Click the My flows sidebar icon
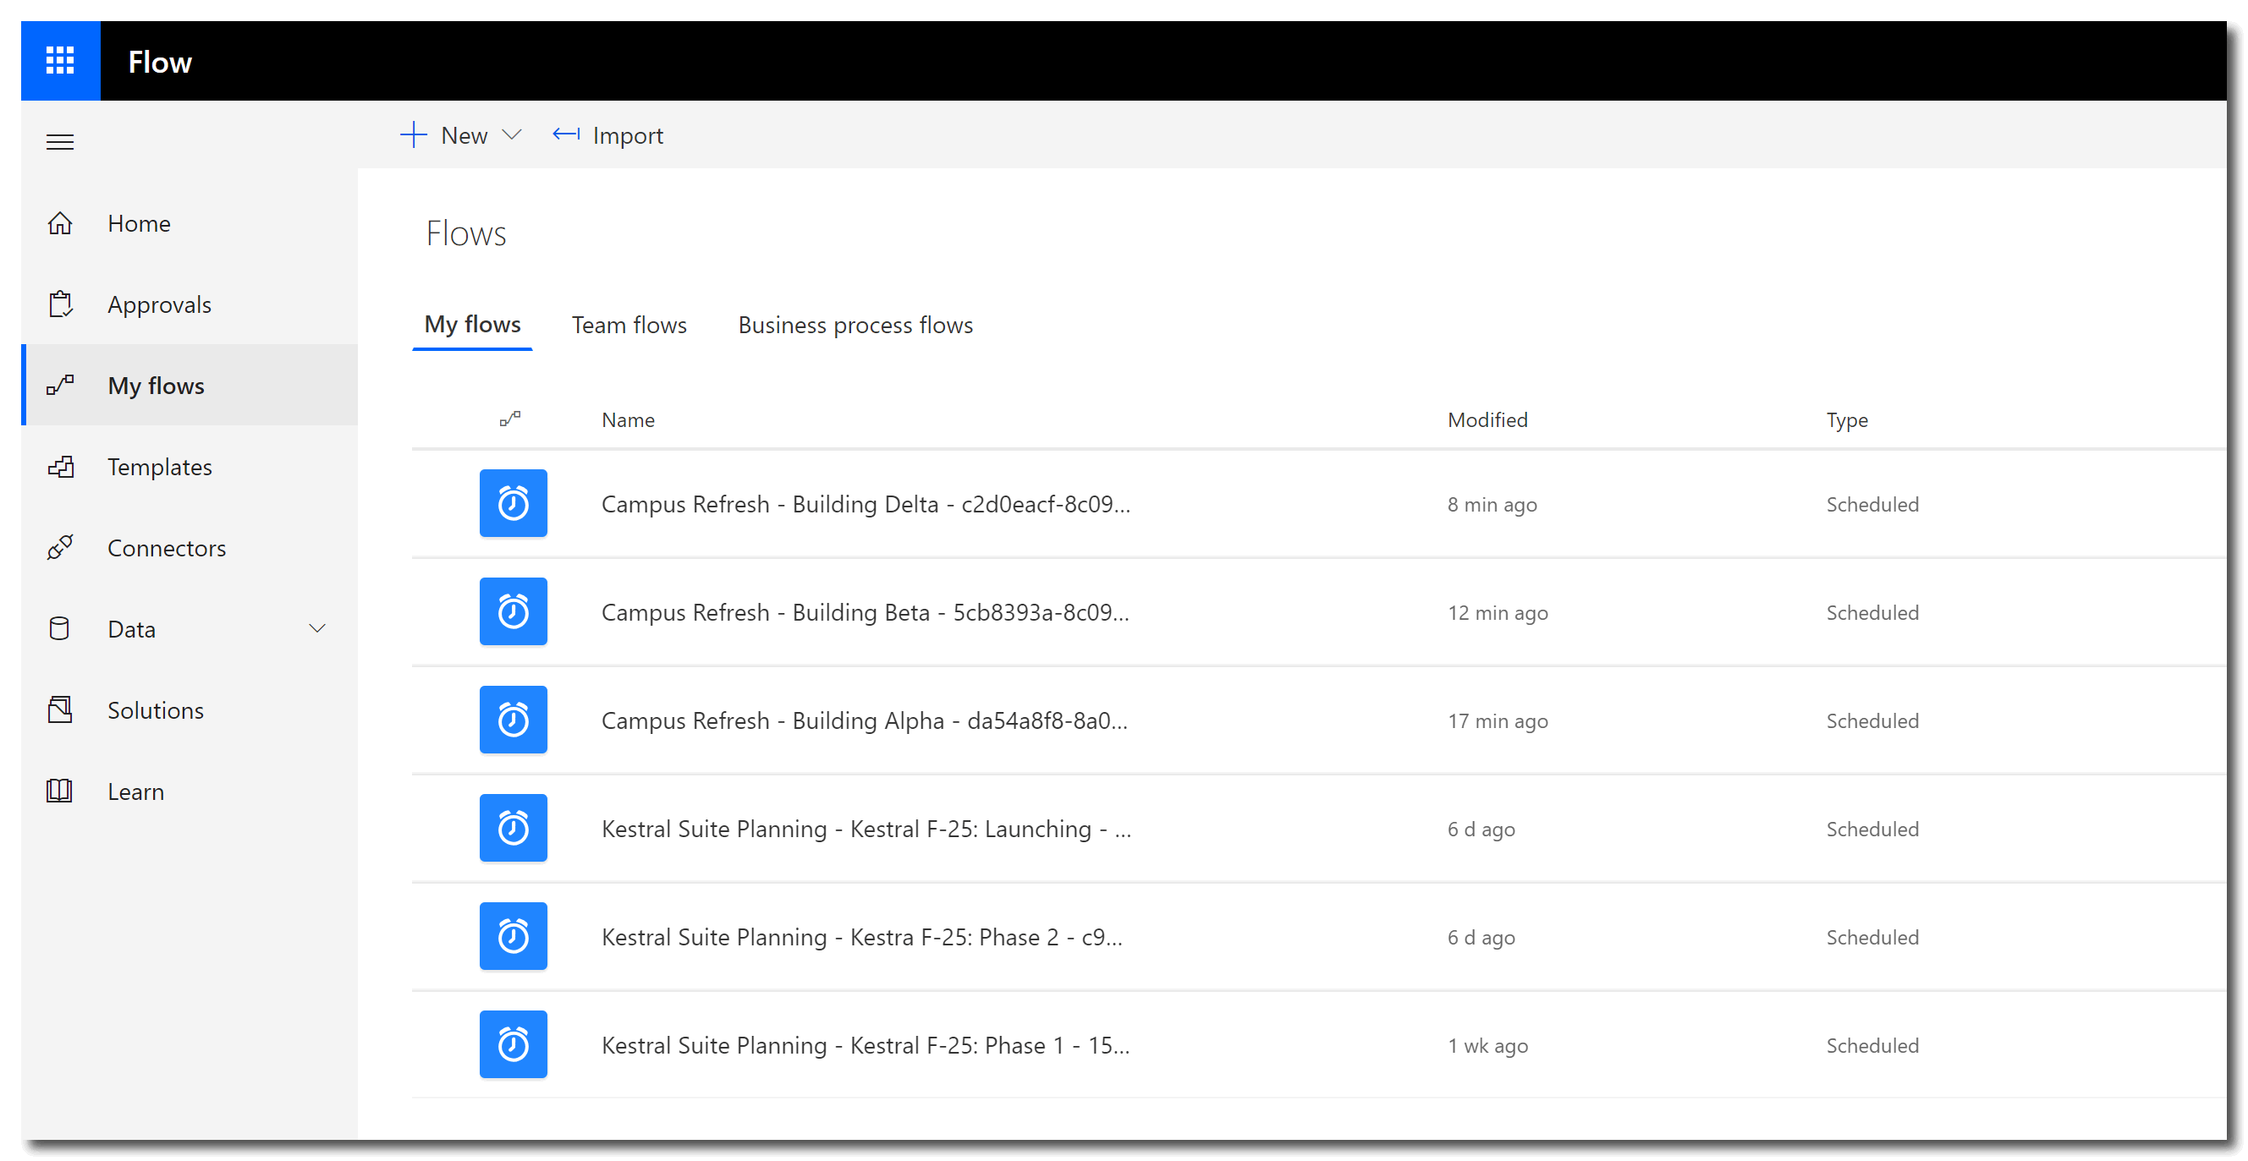 pos(60,386)
